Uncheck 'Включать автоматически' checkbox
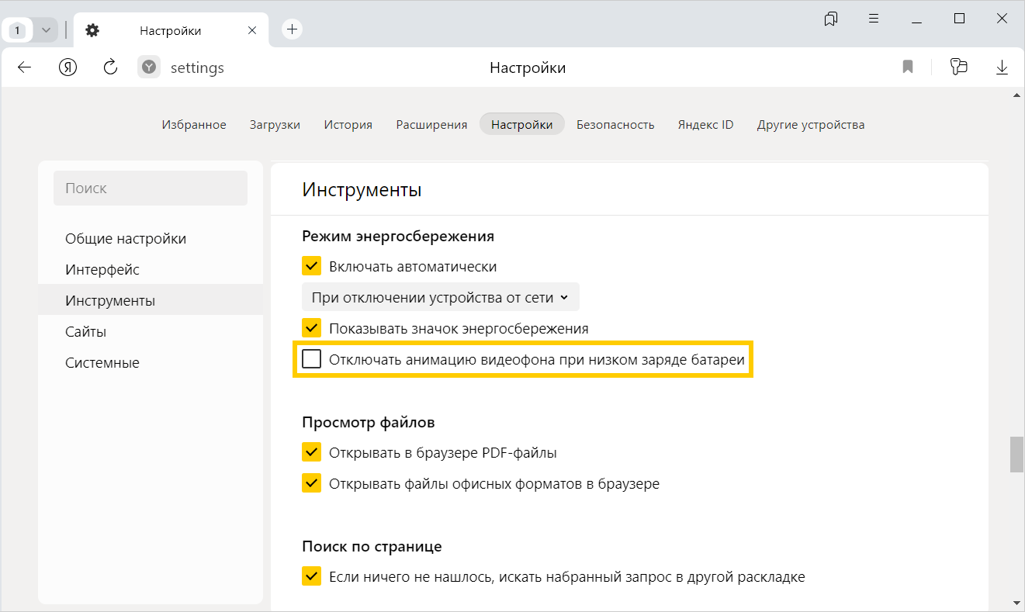This screenshot has height=612, width=1025. 311,266
